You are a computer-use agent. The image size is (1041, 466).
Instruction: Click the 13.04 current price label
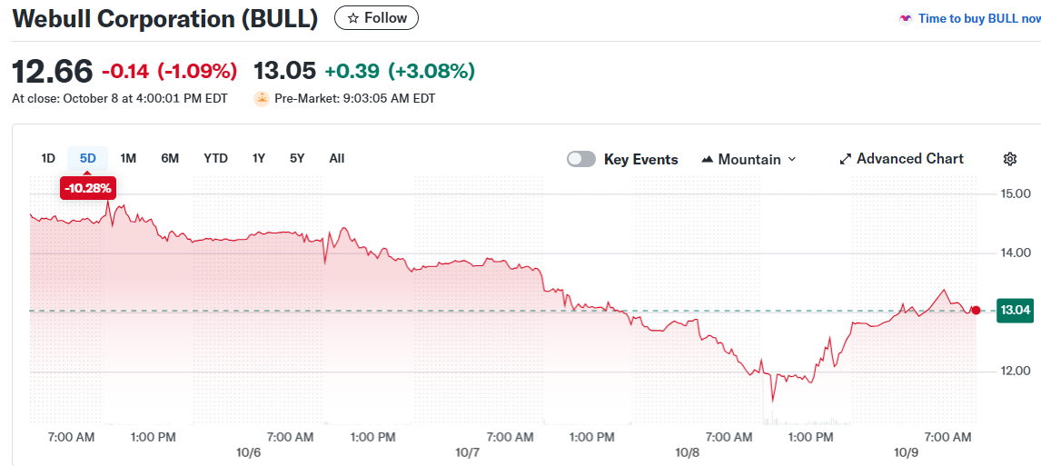1015,310
